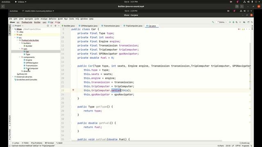Image resolution: width=262 pixels, height=147 pixels.
Task: Click locate/select opened file icon in Project panel
Action: (x=48, y=26)
